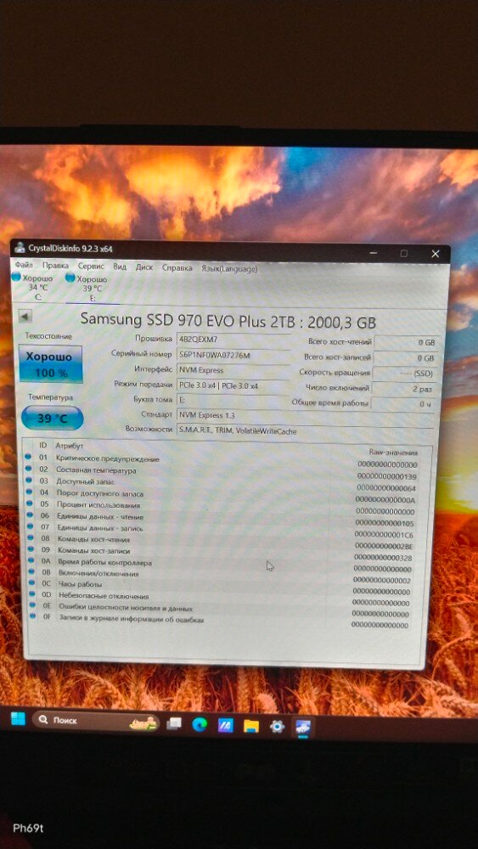The image size is (478, 849).
Task: Click the 39 °C temperature button
Action: click(x=52, y=418)
